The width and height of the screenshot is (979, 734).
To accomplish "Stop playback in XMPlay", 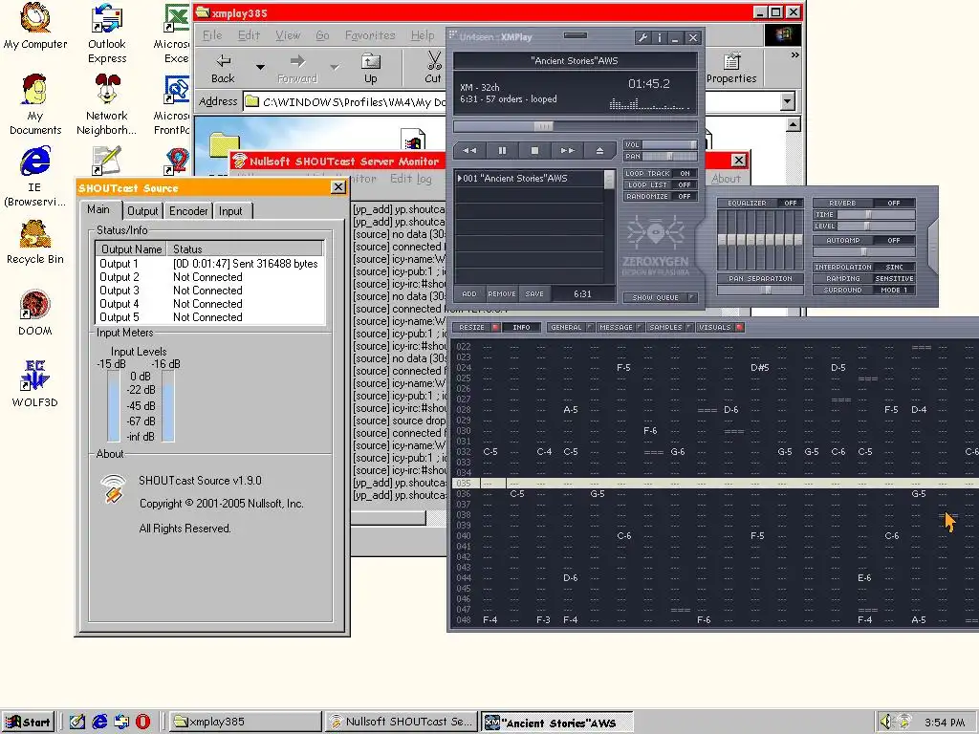I will point(534,150).
